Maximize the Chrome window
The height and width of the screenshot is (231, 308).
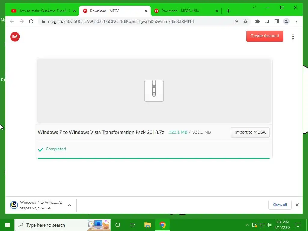pos(282,8)
